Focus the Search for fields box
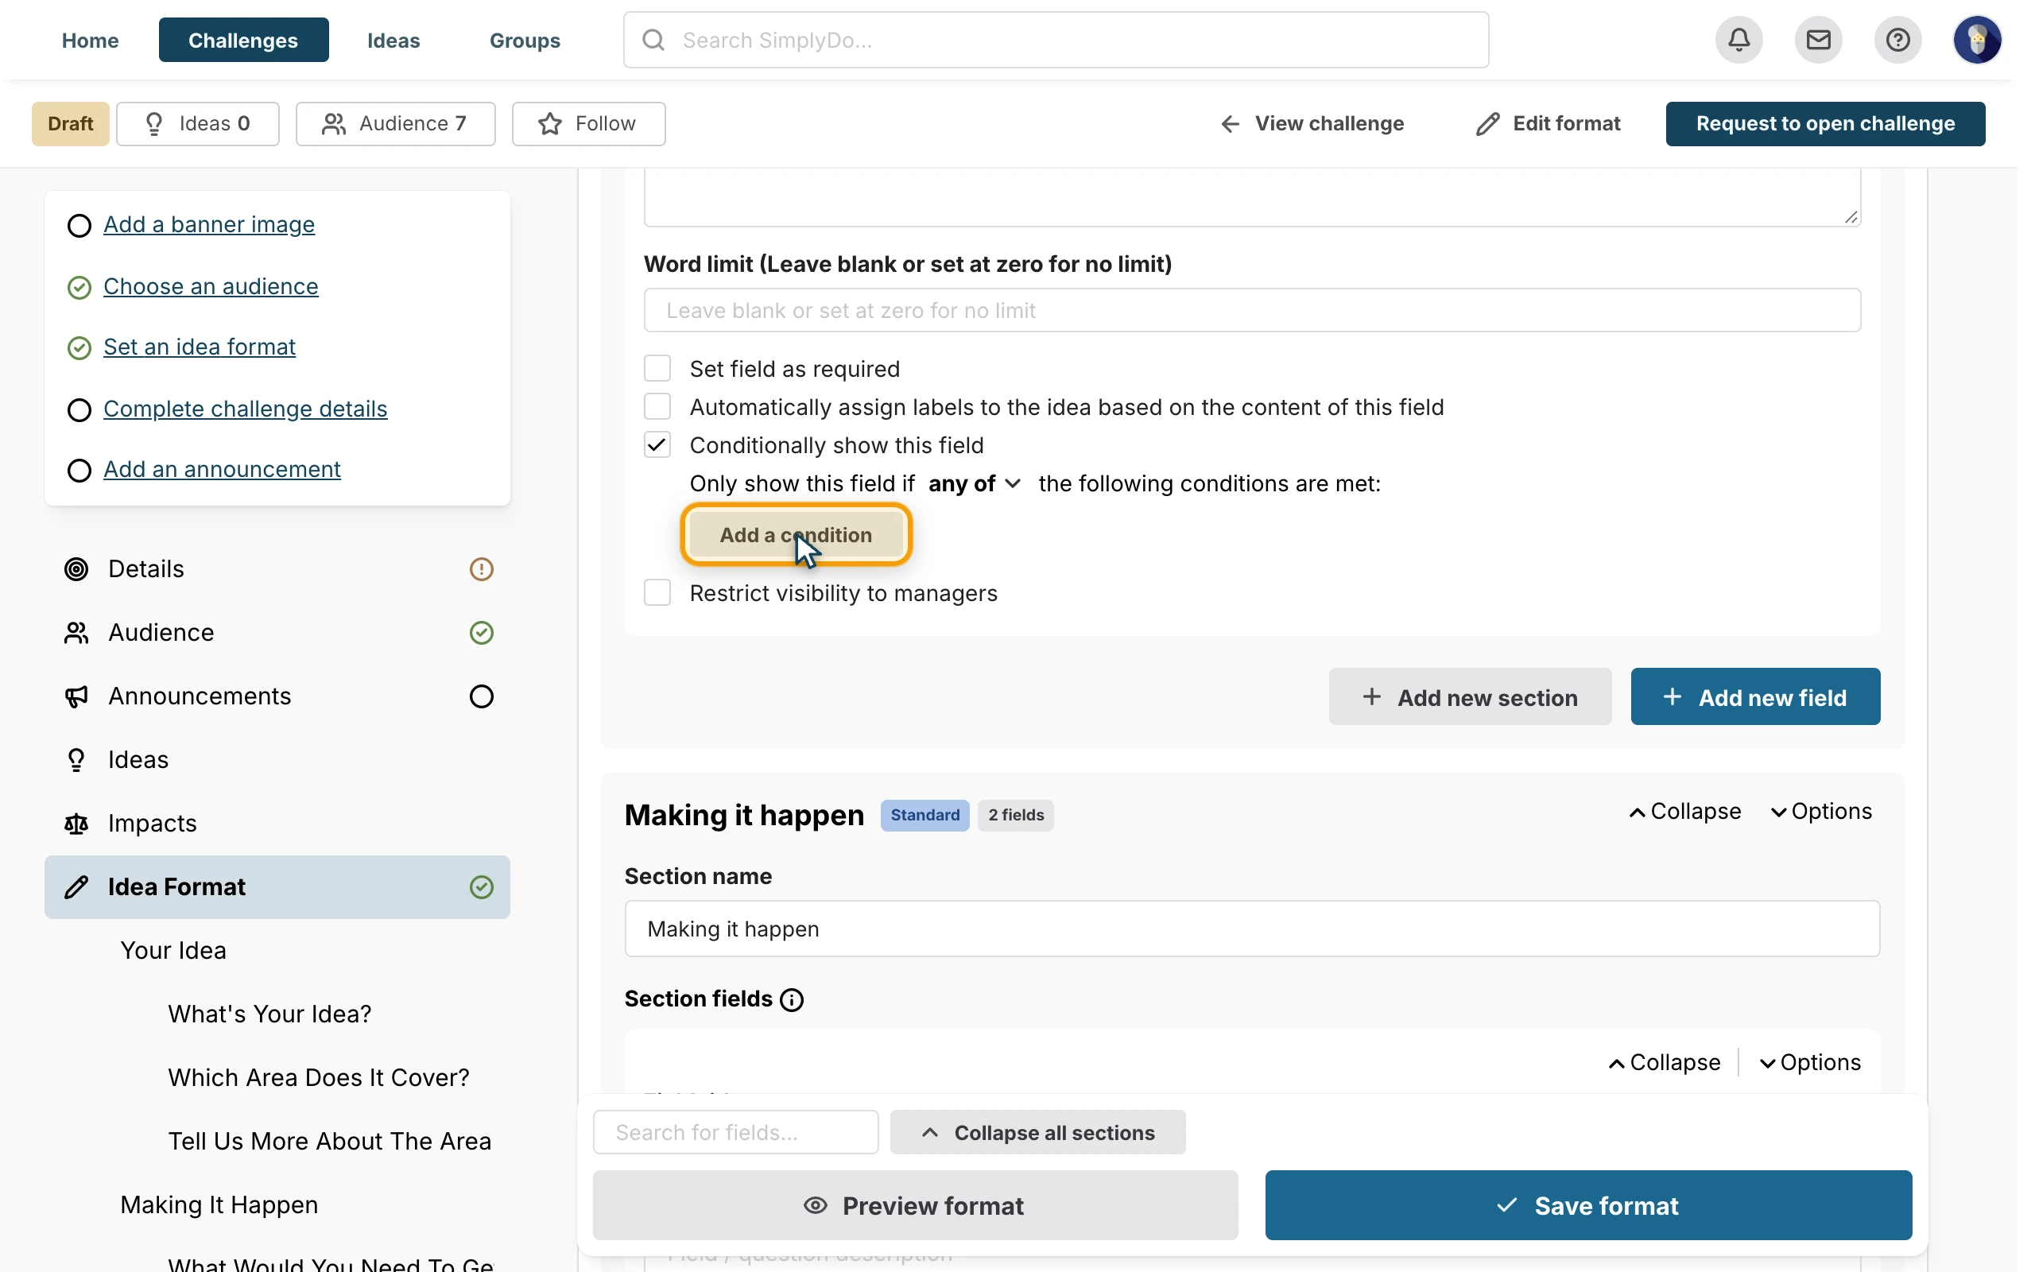The height and width of the screenshot is (1272, 2035). pos(736,1132)
